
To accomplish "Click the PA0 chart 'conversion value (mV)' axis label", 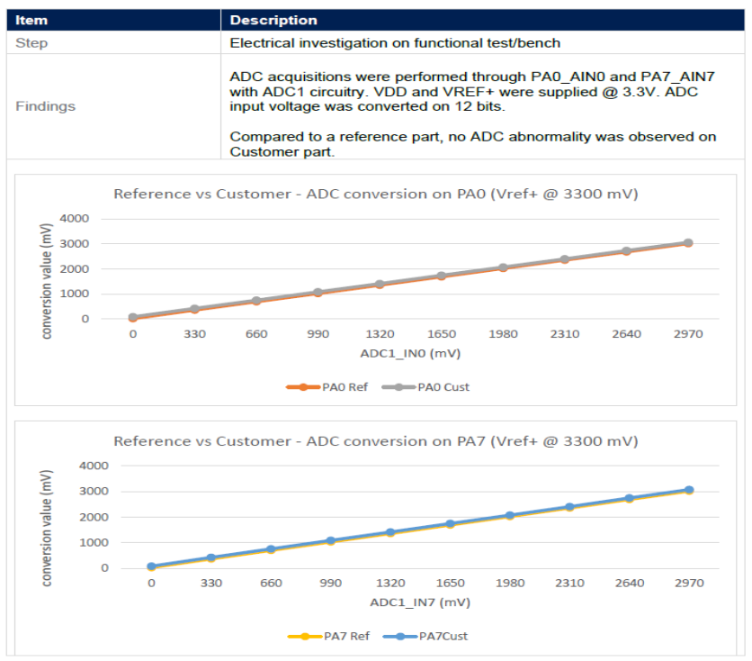I will pyautogui.click(x=46, y=281).
